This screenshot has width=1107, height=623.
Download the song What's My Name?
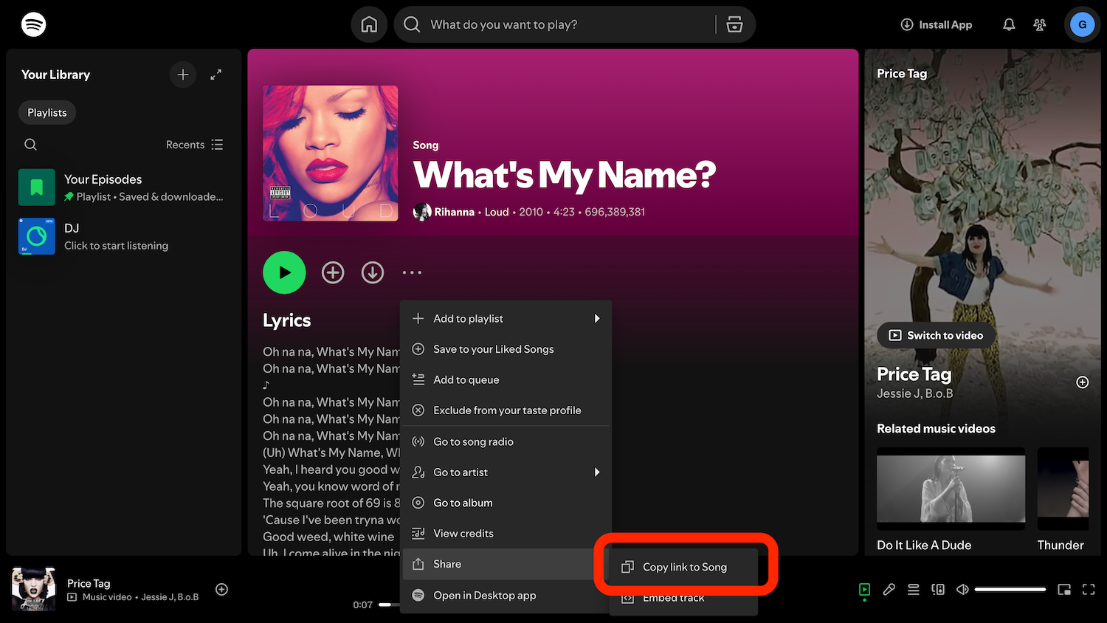click(373, 272)
